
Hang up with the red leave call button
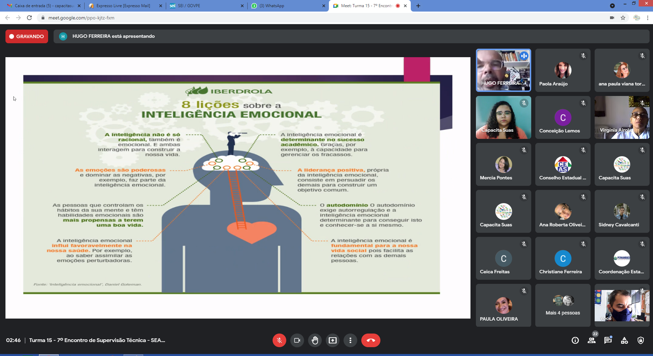click(371, 340)
